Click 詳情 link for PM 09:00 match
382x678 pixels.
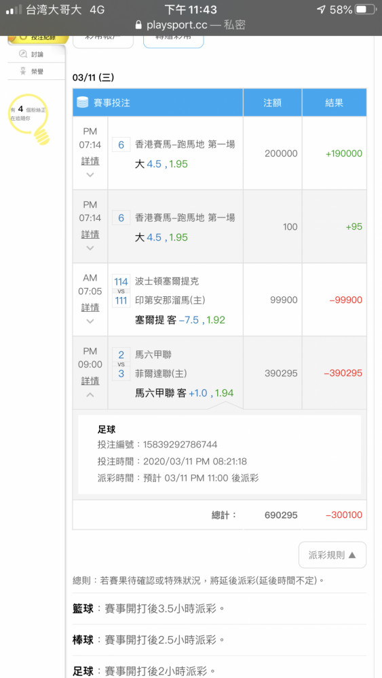pyautogui.click(x=90, y=381)
